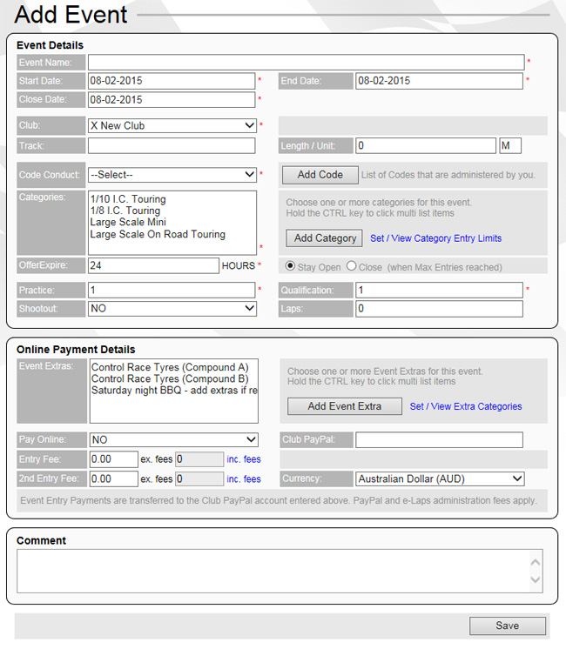
Task: Click the Entry Fee ex. fees field
Action: pos(113,459)
